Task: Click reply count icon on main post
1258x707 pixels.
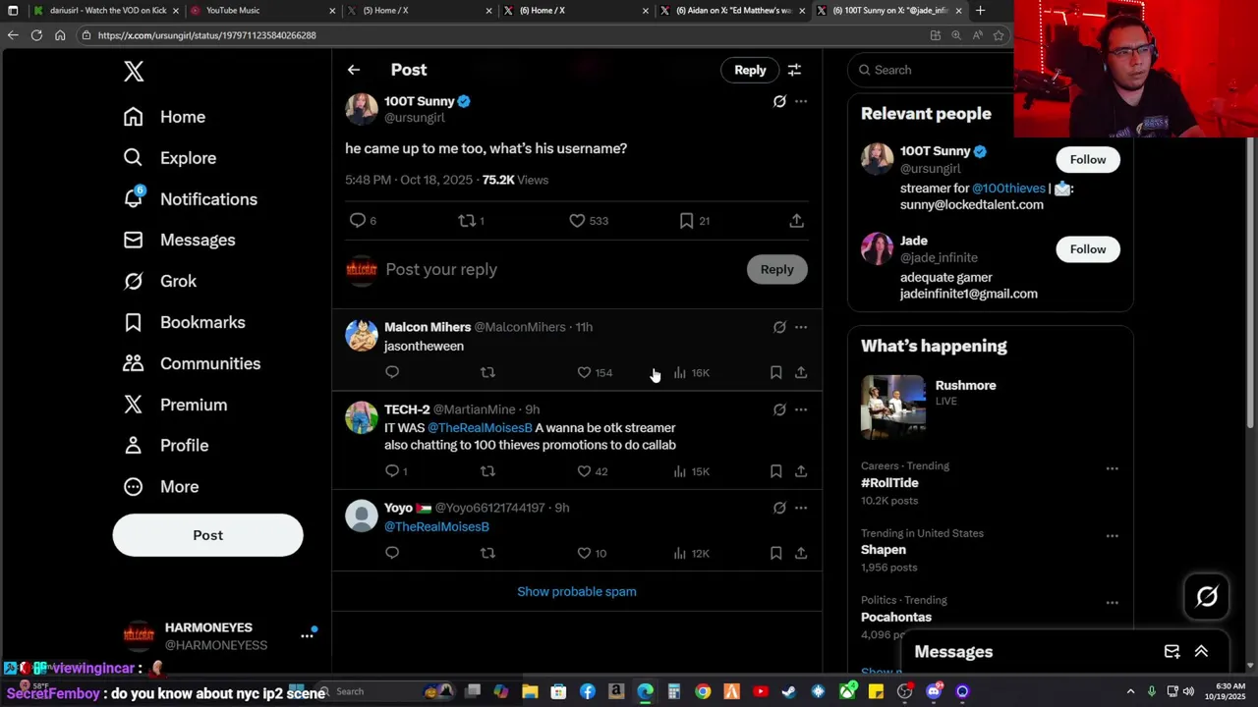Action: click(358, 221)
